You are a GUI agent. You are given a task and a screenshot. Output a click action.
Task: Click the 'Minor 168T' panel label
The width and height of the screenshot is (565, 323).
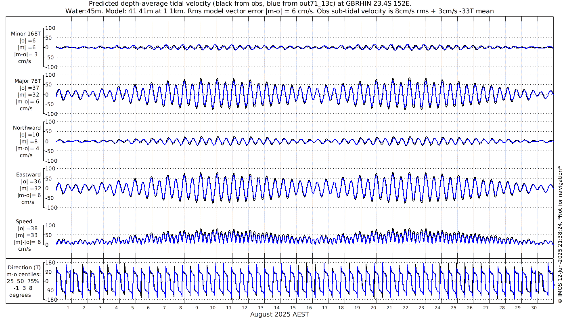point(26,34)
